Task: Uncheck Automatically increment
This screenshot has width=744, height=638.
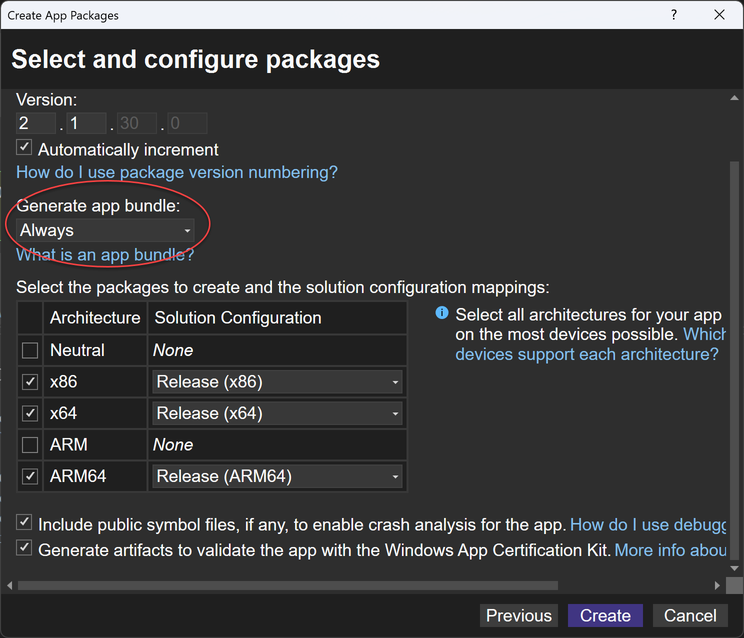Action: coord(23,146)
